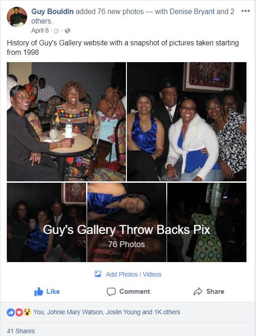Toggle the Like thumbs-up button
256x336 pixels.
click(x=47, y=292)
